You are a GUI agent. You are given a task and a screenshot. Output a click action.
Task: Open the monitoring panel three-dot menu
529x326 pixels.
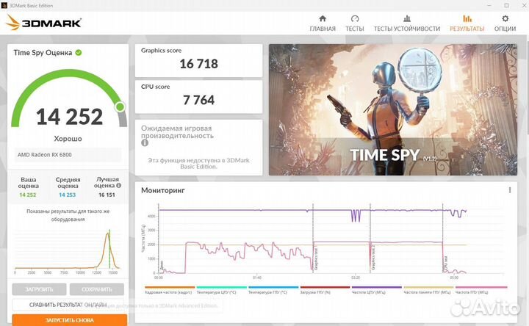[x=510, y=191]
